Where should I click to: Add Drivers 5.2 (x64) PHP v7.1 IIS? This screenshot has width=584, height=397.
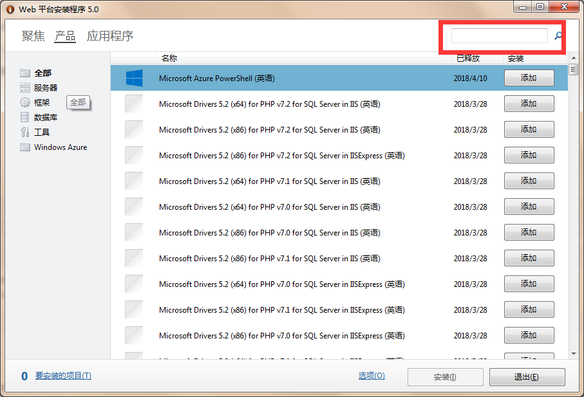[529, 180]
